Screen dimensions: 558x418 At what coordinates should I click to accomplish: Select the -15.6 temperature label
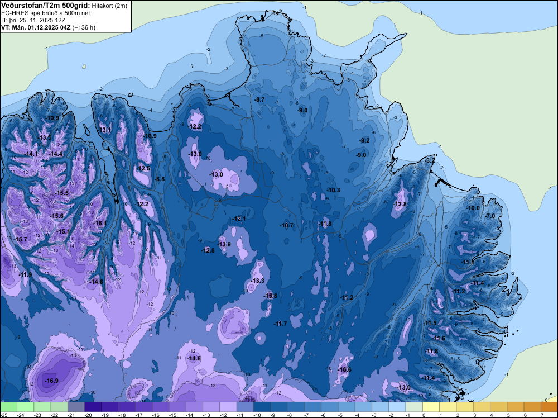[56, 216]
